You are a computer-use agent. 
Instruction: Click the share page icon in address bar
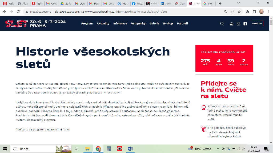(x=232, y=12)
